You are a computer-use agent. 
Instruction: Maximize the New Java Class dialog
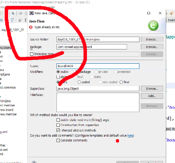pyautogui.click(x=149, y=13)
